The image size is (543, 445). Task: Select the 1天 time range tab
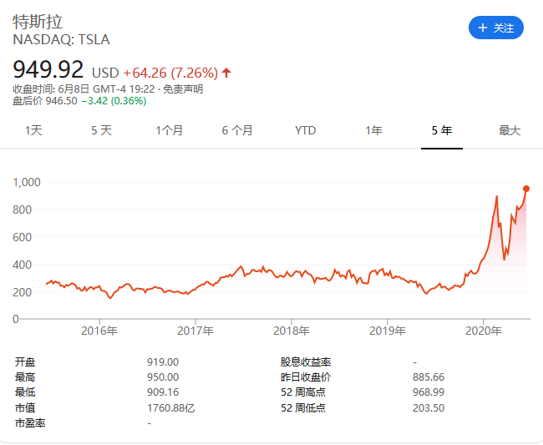pyautogui.click(x=33, y=130)
